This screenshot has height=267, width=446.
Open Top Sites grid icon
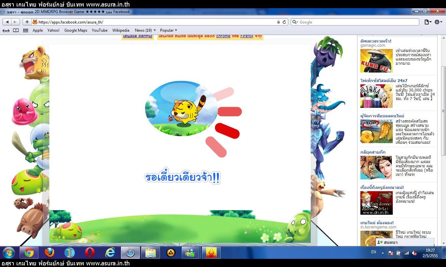[25, 30]
